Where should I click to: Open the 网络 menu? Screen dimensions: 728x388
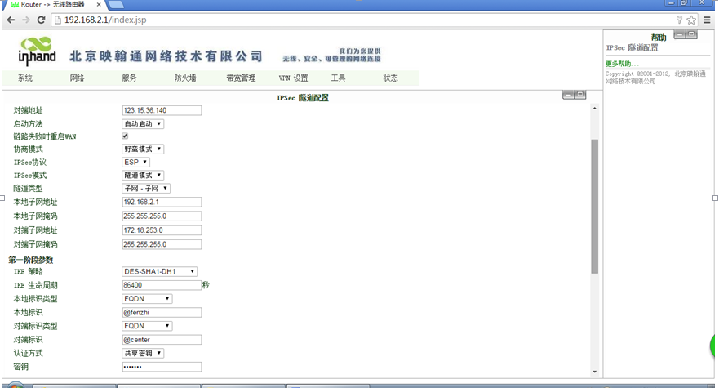(x=77, y=78)
